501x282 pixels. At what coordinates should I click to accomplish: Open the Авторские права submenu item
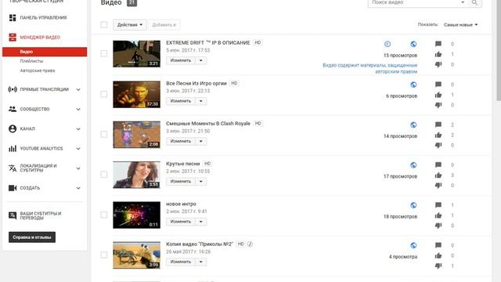(38, 70)
